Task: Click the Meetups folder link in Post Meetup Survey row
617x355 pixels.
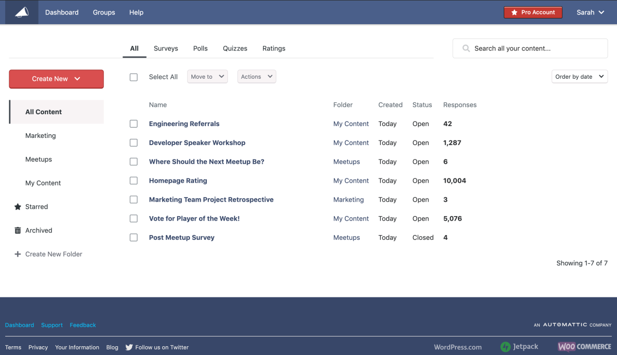Action: pos(347,237)
